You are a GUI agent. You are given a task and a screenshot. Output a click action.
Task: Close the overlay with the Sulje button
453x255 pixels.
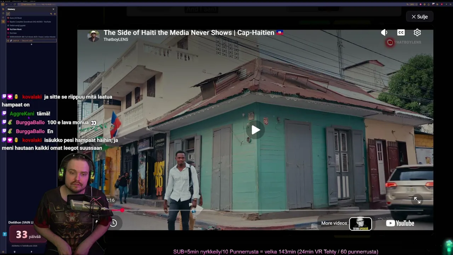point(420,17)
